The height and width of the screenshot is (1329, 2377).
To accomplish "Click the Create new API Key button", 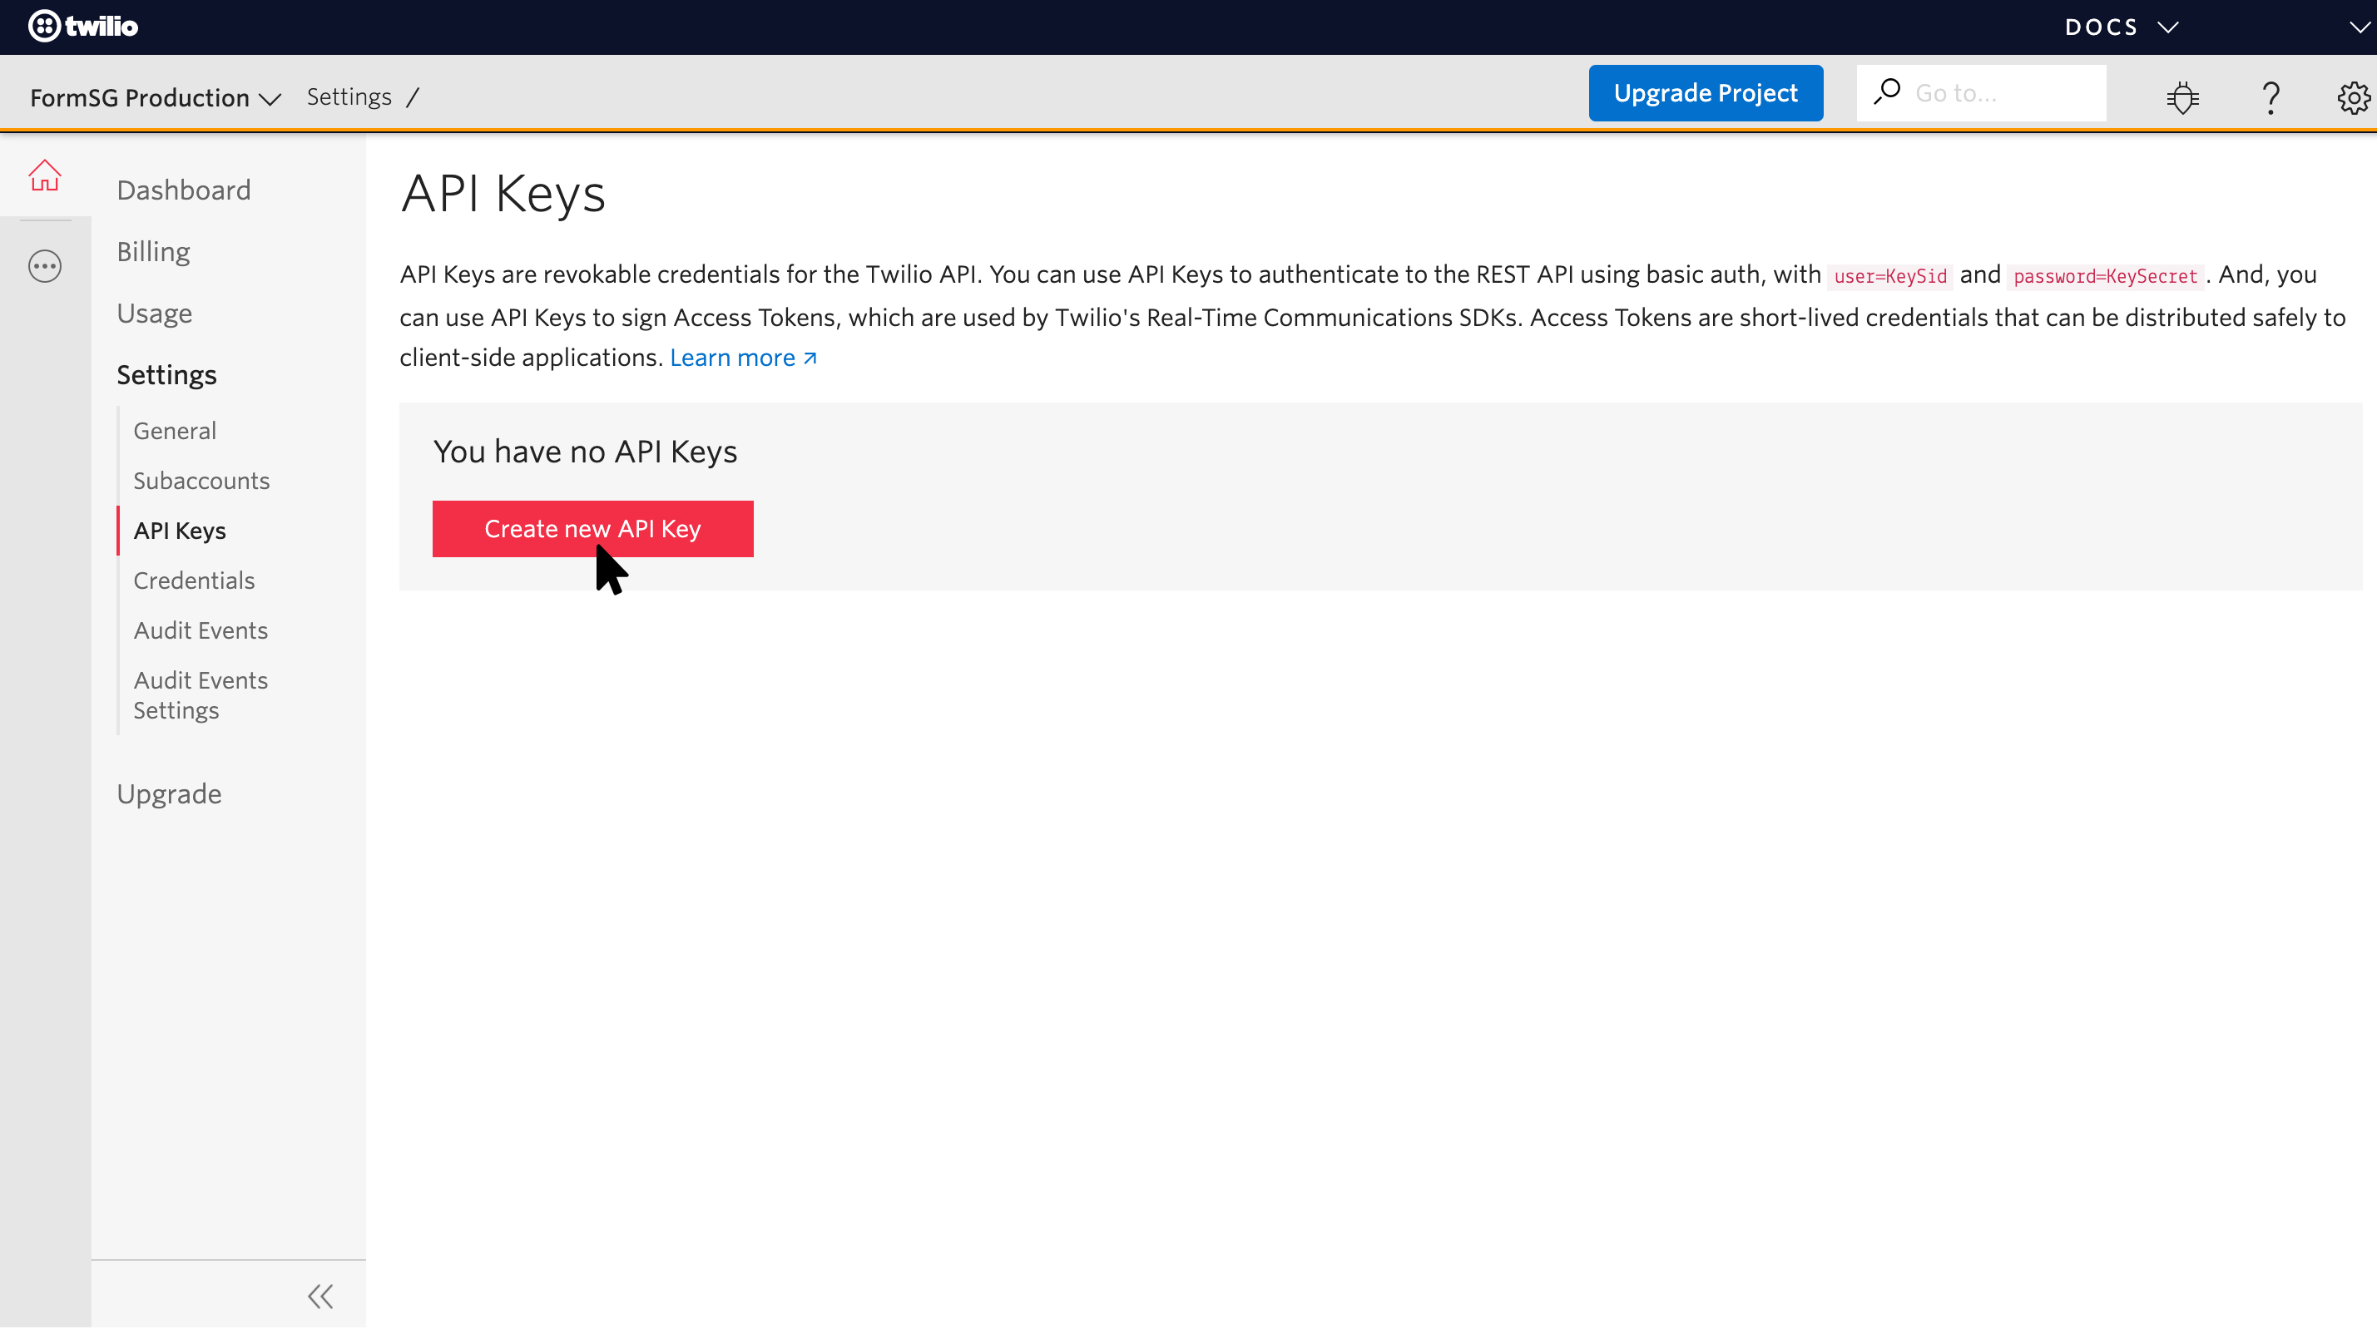I will click(x=592, y=529).
